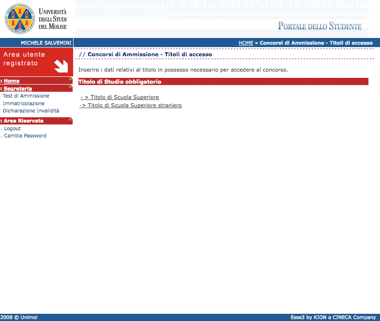Select Dichiarazione Invalidità menu entry

(31, 111)
